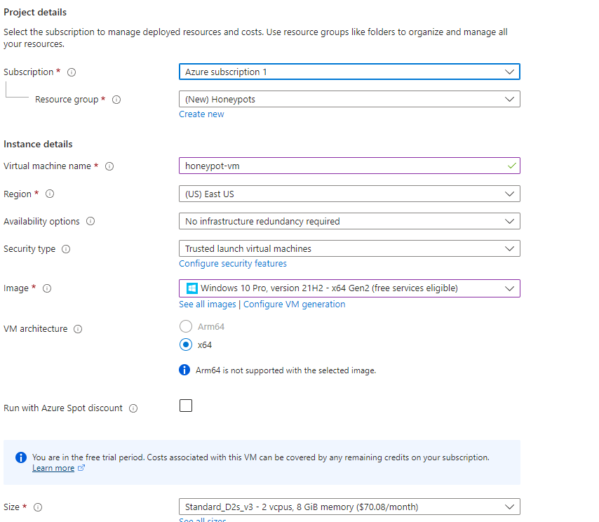599x522 pixels.
Task: Click into Virtual machine name input field
Action: tap(349, 166)
